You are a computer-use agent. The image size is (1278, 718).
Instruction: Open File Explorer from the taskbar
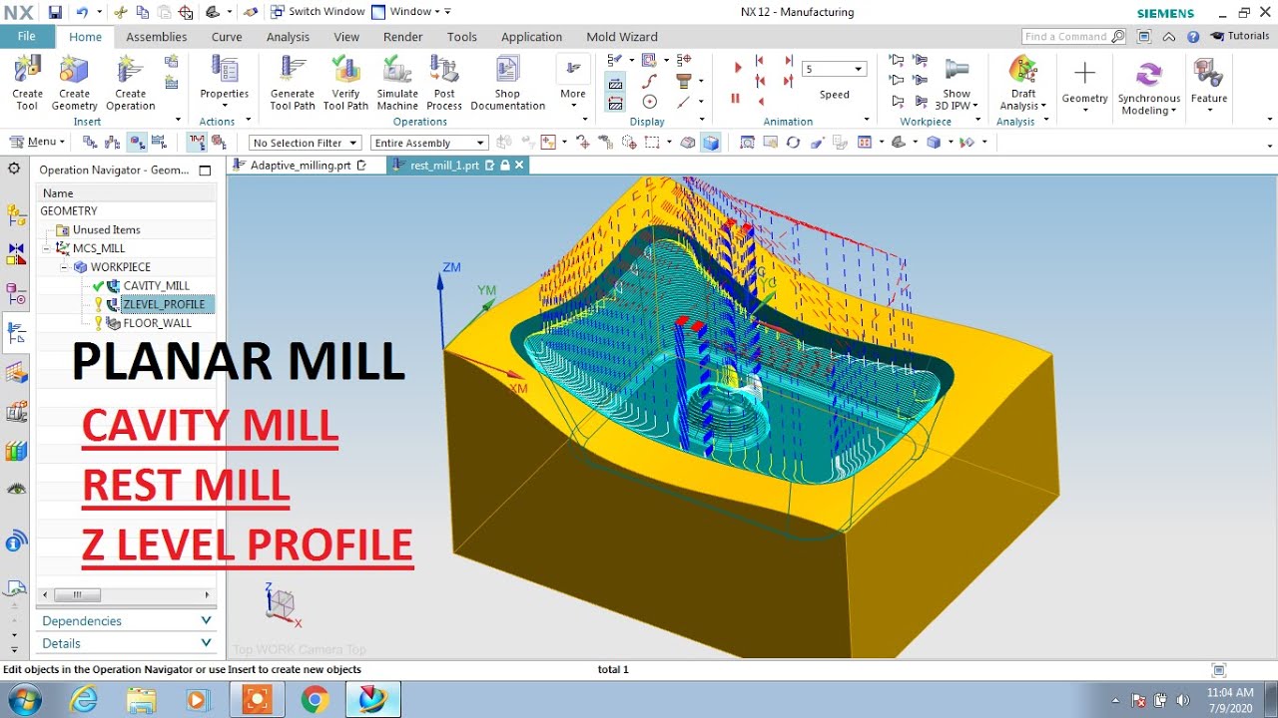pos(141,700)
